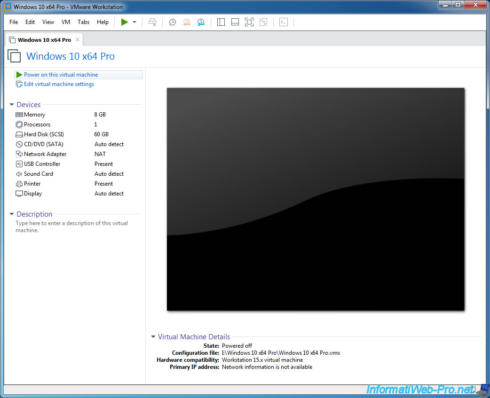Click Edit virtual machine settings link
The width and height of the screenshot is (490, 398).
(x=59, y=84)
